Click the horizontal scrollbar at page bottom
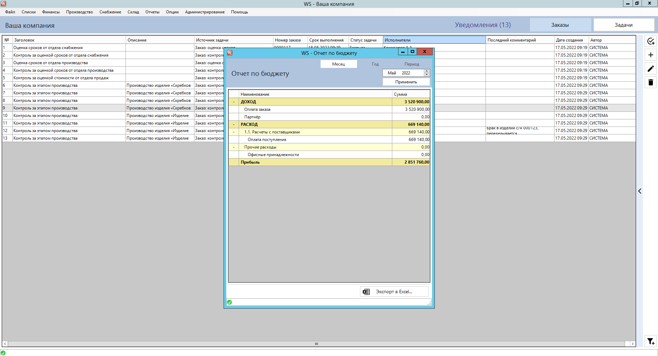 (x=316, y=344)
